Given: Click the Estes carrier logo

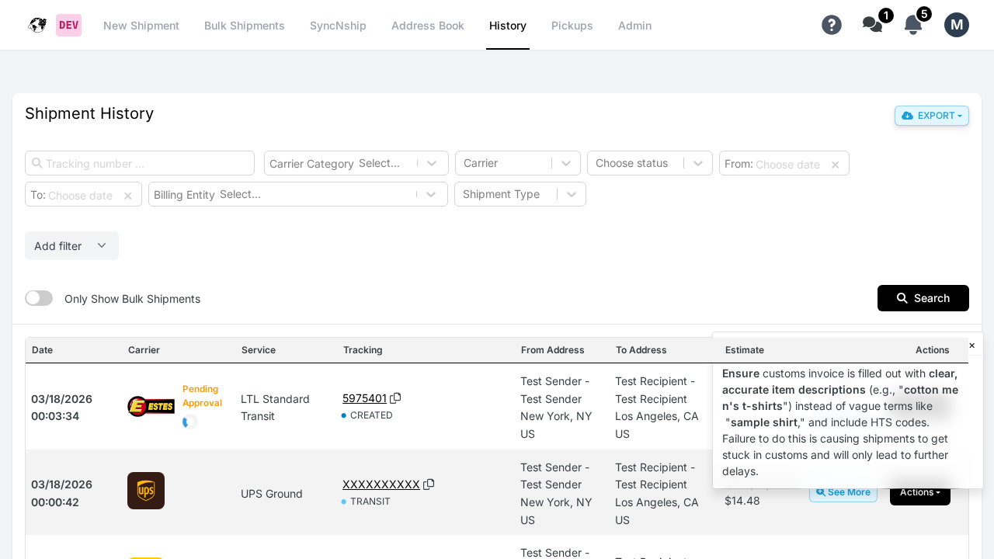Looking at the screenshot, I should tap(150, 406).
